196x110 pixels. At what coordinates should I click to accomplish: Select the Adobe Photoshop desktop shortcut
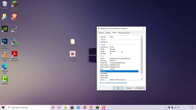[x=5, y=43]
